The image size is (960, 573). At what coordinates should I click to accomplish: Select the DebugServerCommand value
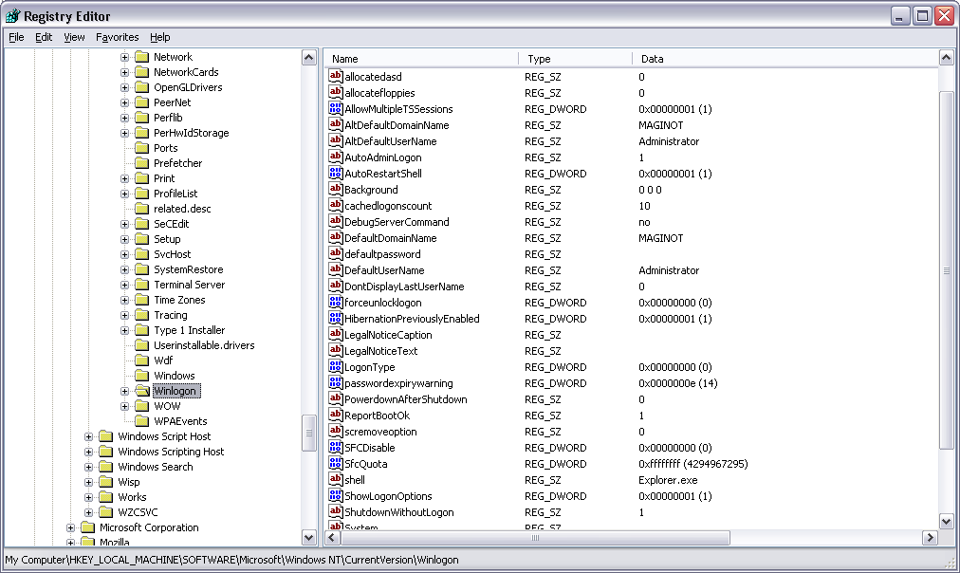397,222
